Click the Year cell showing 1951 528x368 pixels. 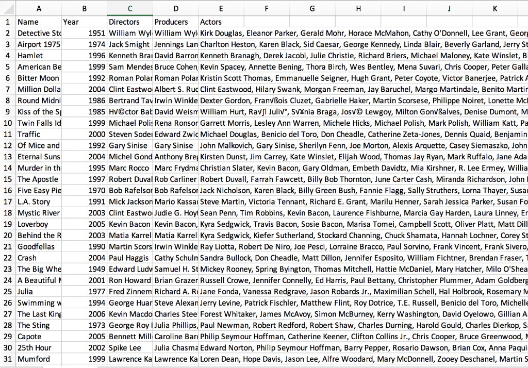[x=84, y=33]
